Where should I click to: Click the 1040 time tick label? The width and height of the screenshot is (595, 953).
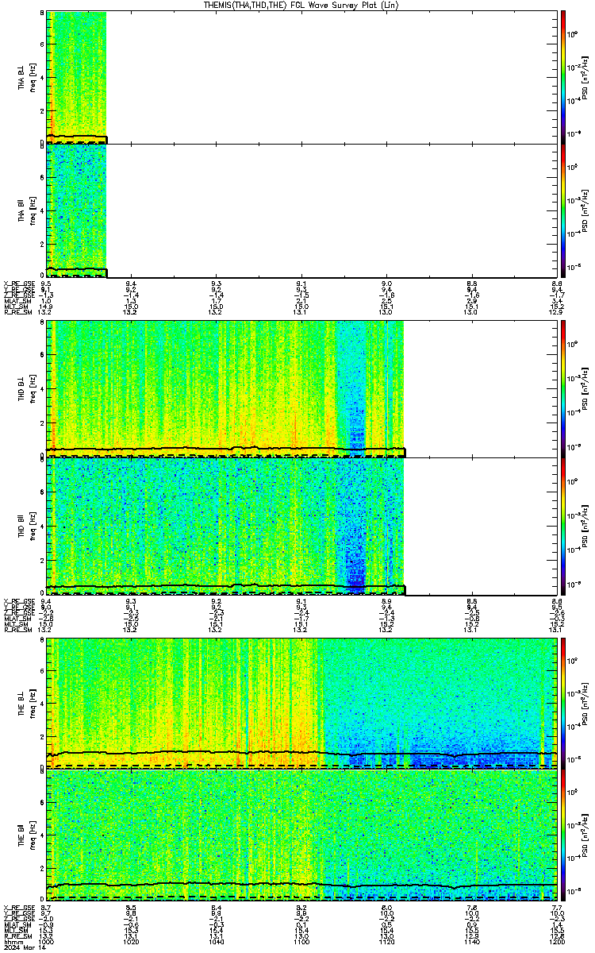[217, 941]
